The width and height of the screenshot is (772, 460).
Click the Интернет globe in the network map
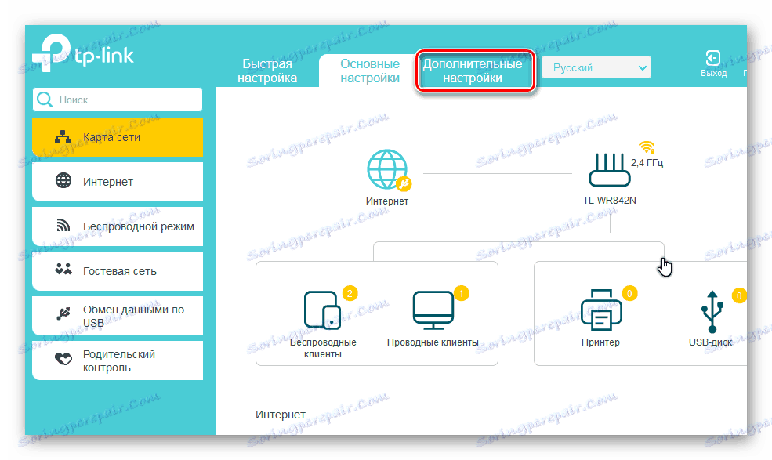point(388,168)
